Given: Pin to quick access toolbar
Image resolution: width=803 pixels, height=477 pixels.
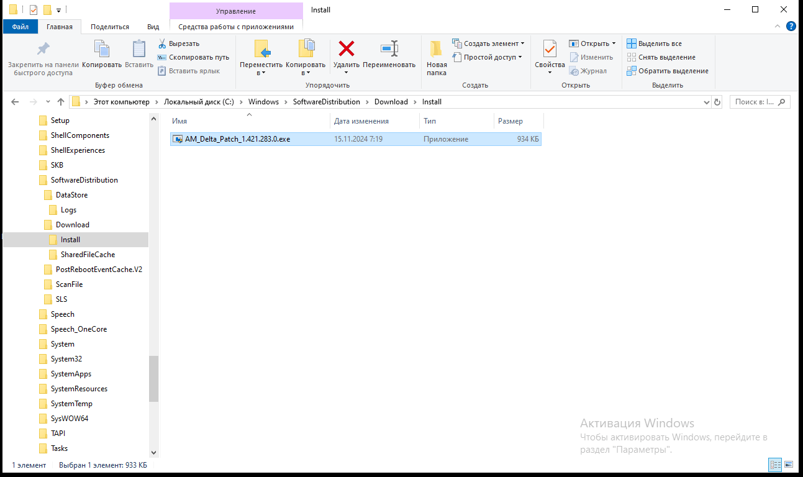Looking at the screenshot, I should 42,56.
